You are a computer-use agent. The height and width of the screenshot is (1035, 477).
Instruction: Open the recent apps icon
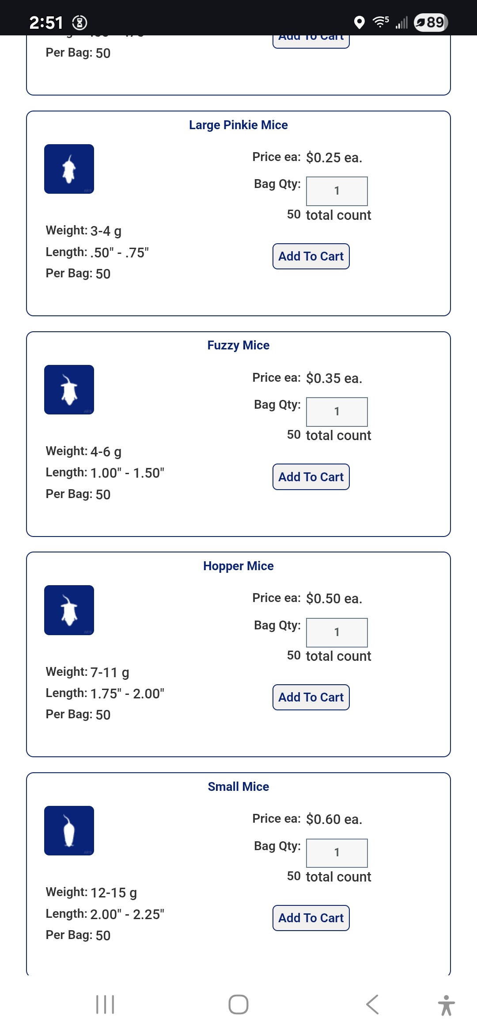[x=105, y=1004]
